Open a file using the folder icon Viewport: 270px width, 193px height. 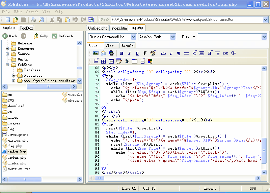click(x=16, y=20)
